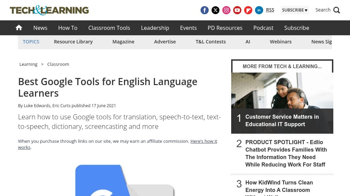Click the Google Translate article hero image

(125, 180)
